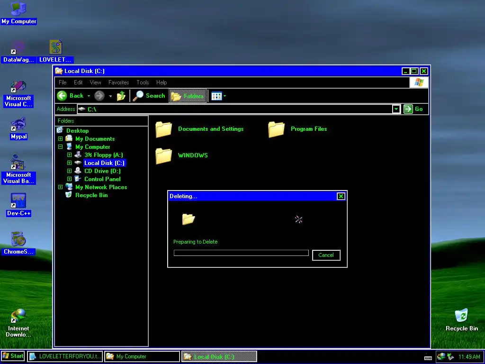This screenshot has height=364, width=485.
Task: Cancel the delete operation
Action: click(x=326, y=255)
